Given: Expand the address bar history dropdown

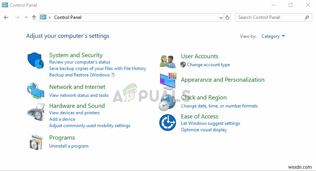Looking at the screenshot, I should (221, 18).
